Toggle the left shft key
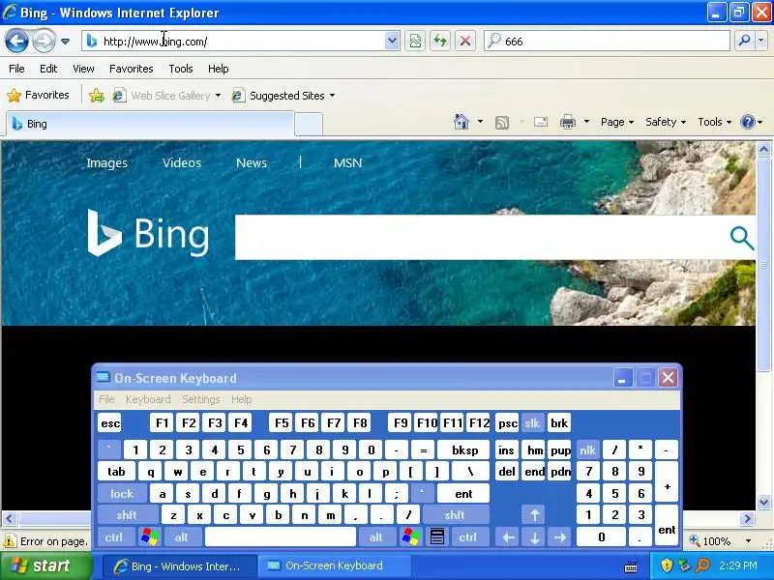 [x=127, y=515]
